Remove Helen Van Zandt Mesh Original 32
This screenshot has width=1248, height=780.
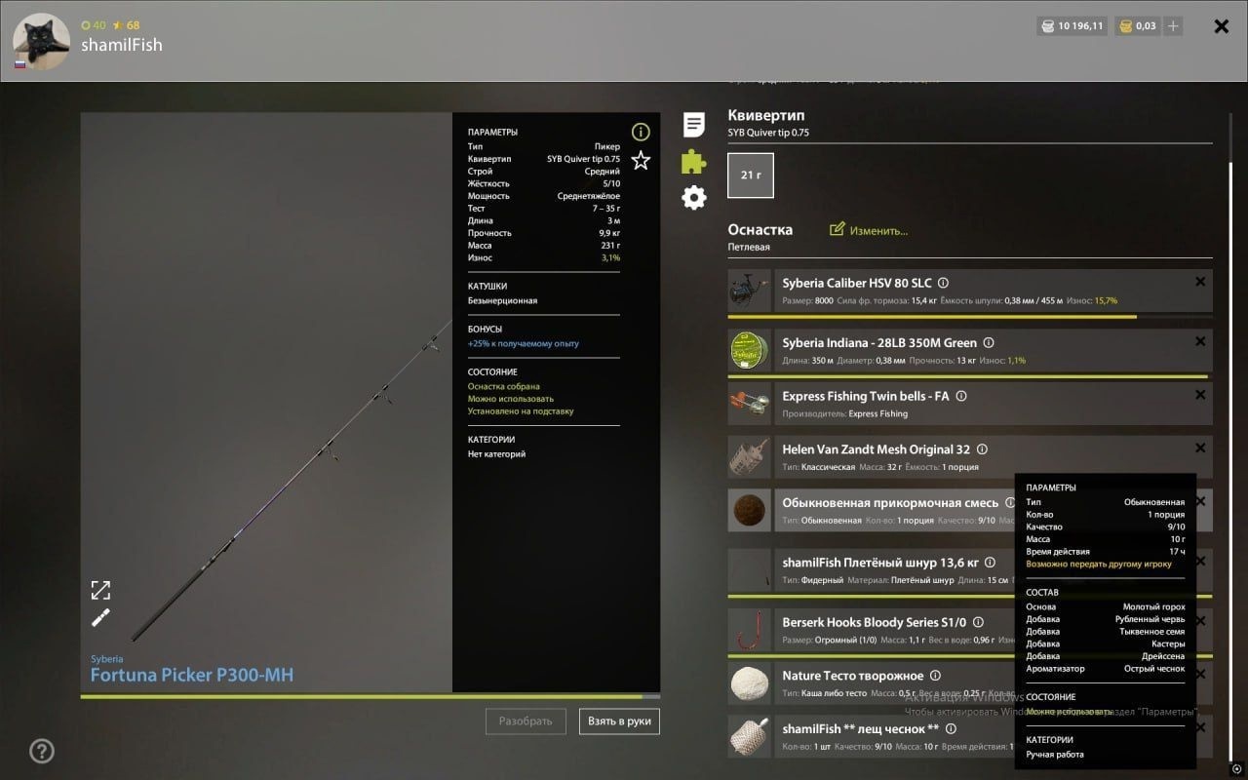tap(1200, 448)
